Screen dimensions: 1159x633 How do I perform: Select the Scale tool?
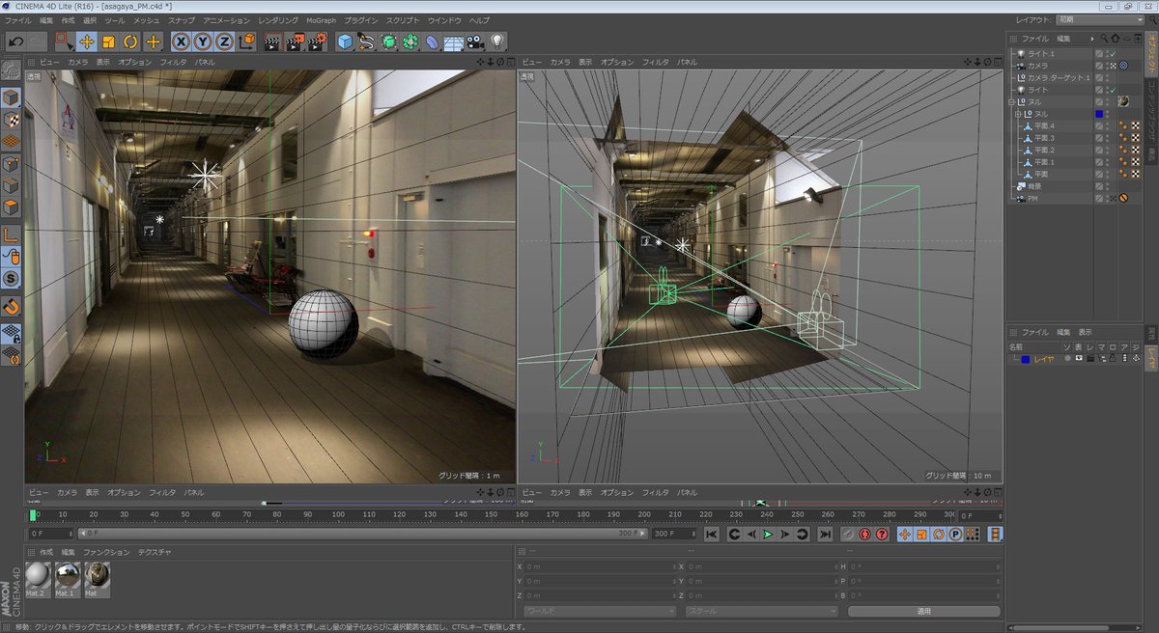point(108,41)
